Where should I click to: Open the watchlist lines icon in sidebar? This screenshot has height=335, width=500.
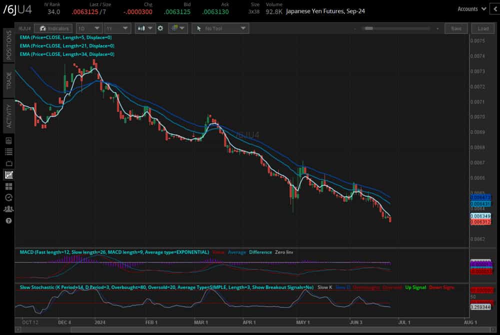pyautogui.click(x=8, y=152)
